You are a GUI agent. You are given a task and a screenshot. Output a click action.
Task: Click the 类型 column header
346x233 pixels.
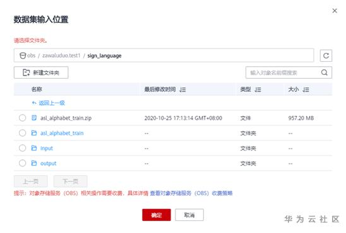click(246, 89)
